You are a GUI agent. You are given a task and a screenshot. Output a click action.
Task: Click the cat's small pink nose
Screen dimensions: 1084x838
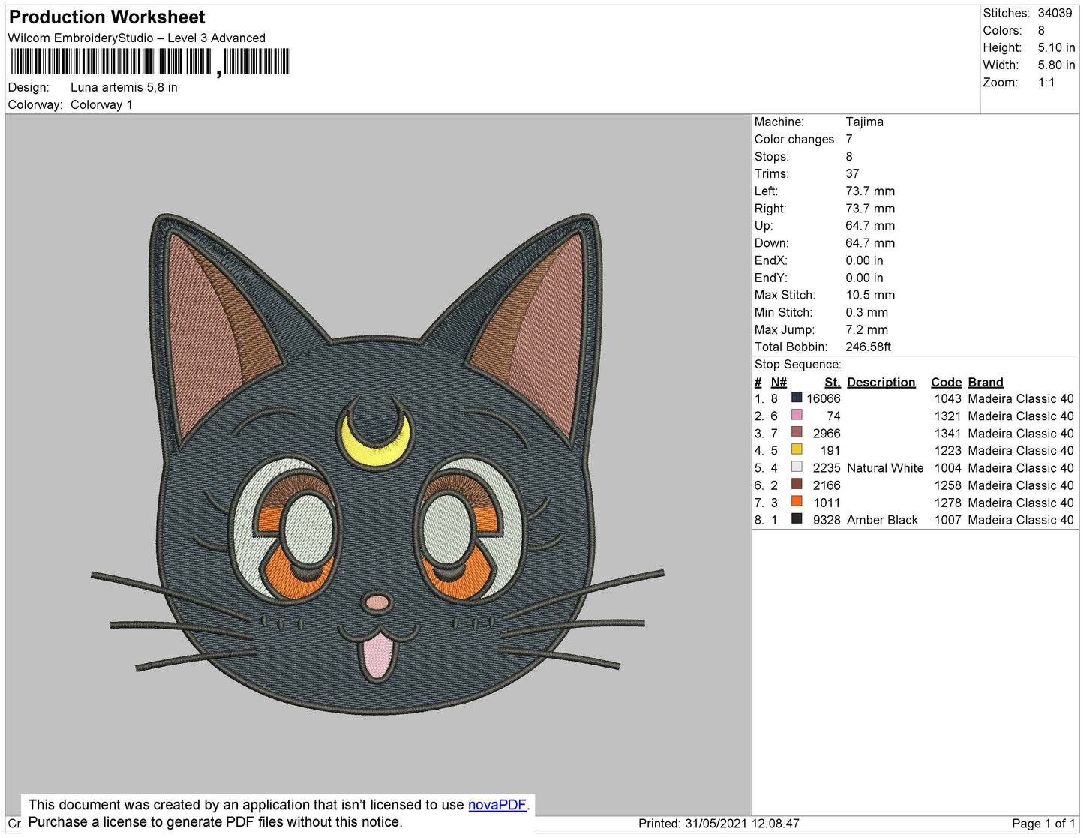377,602
